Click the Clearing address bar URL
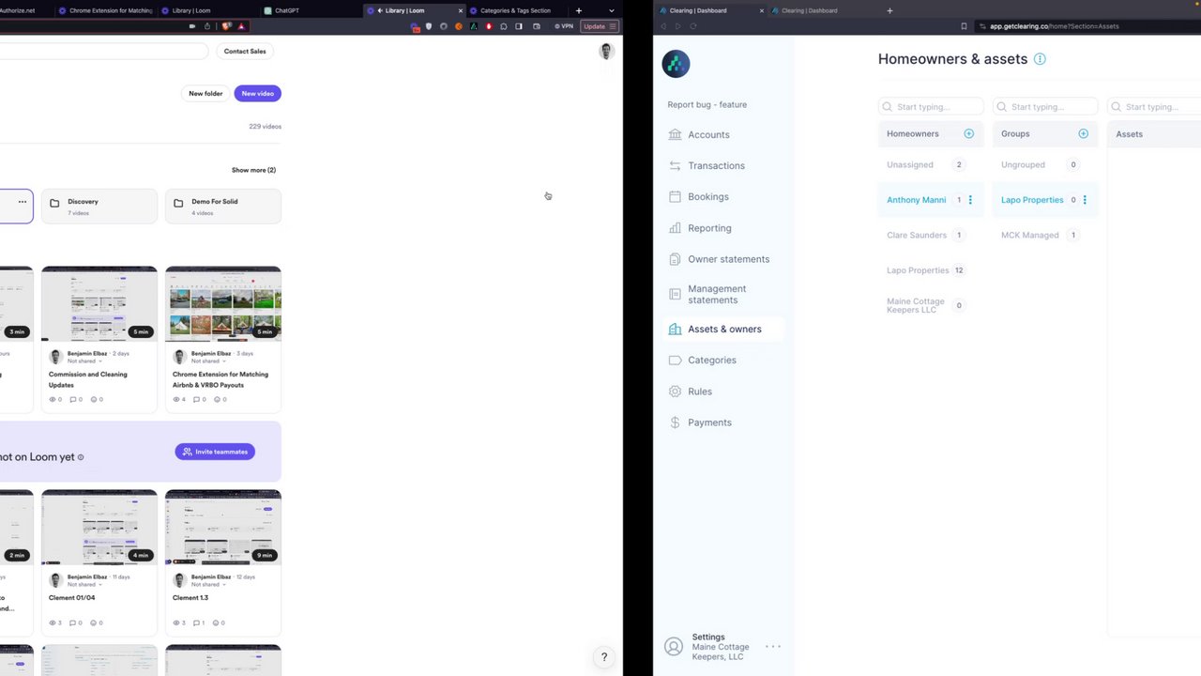This screenshot has height=676, width=1201. click(1055, 26)
